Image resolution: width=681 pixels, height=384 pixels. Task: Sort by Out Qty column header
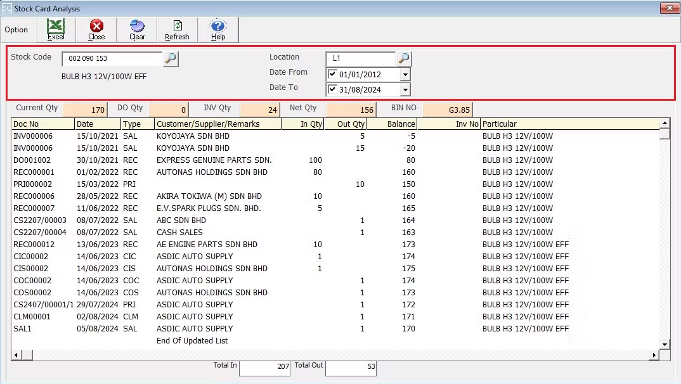click(x=346, y=124)
